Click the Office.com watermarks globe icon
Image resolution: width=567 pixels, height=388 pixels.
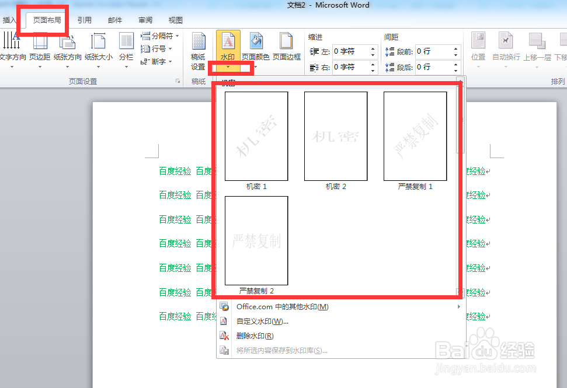[224, 307]
